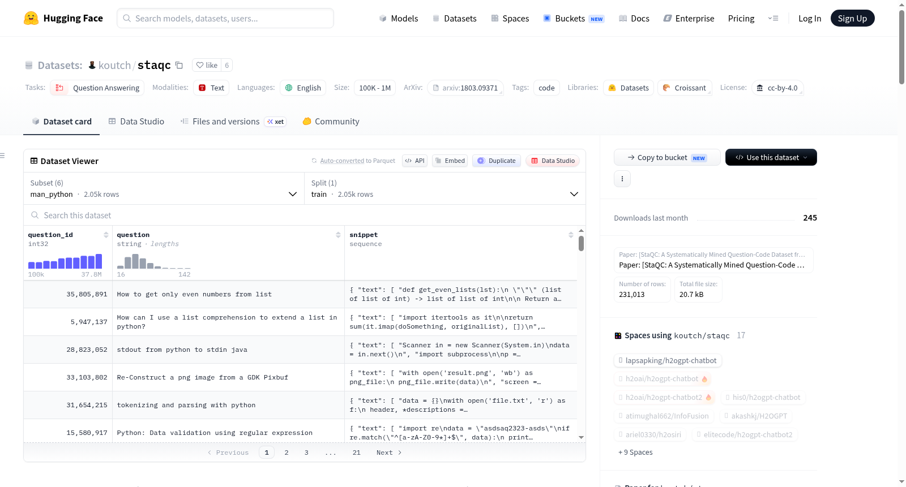Image resolution: width=906 pixels, height=487 pixels.
Task: Sort the question column
Action: [338, 235]
